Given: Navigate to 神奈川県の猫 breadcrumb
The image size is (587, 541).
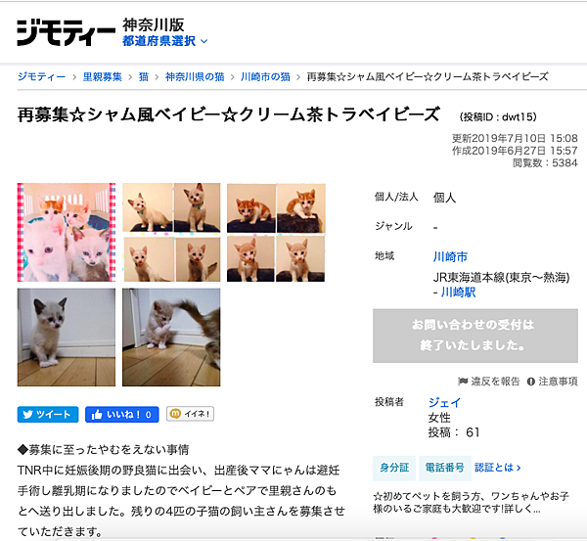Looking at the screenshot, I should 195,76.
